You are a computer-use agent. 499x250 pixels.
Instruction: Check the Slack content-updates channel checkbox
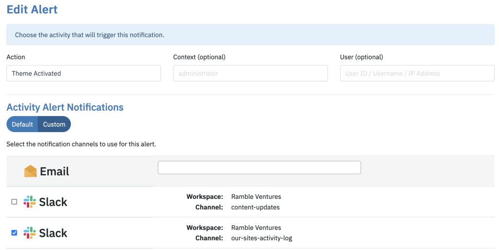click(x=14, y=202)
